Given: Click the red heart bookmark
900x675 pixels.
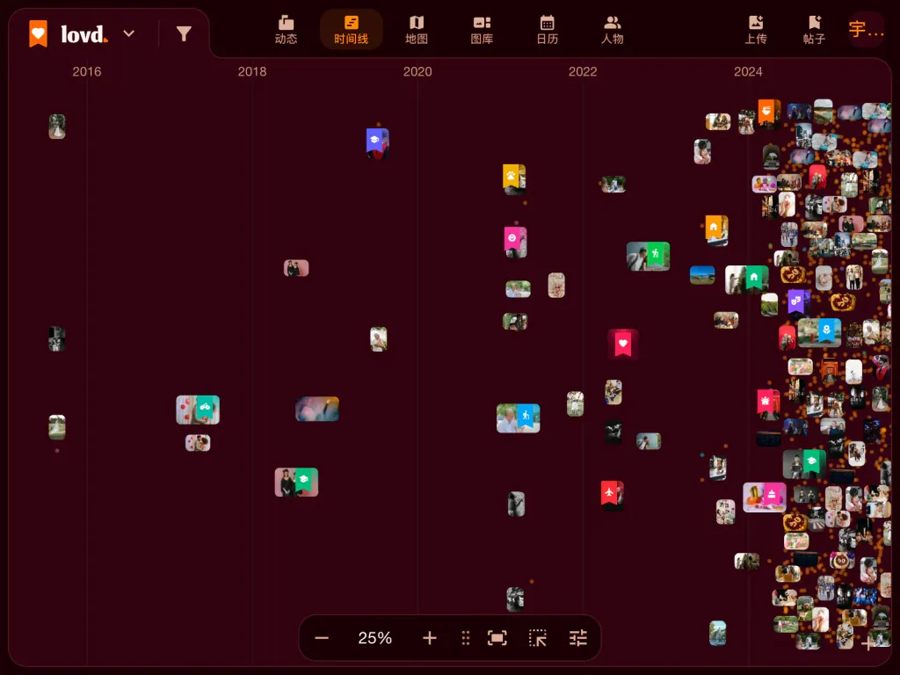Looking at the screenshot, I should coord(623,344).
